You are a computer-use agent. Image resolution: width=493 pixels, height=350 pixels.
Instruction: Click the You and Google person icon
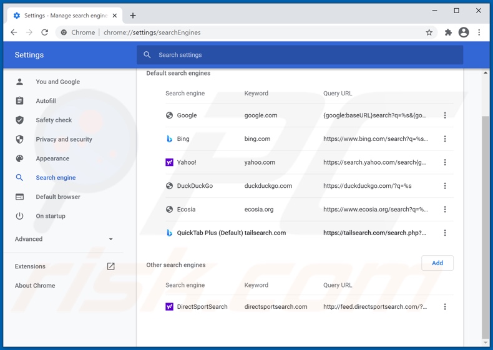coord(19,82)
